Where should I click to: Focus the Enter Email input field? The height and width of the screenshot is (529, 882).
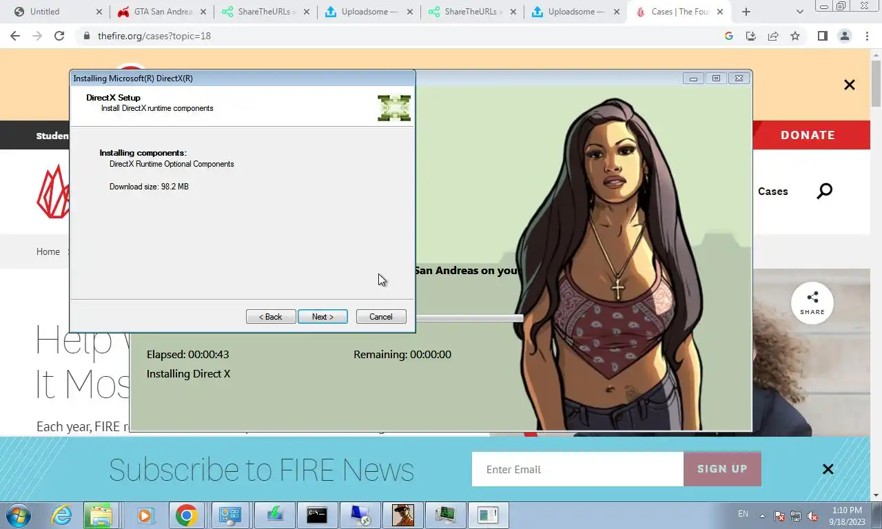(x=577, y=469)
